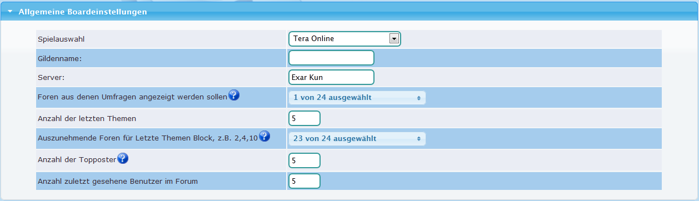The width and height of the screenshot is (699, 201).
Task: Click the Allgemeine Boardeinstellungen header title
Action: [83, 12]
